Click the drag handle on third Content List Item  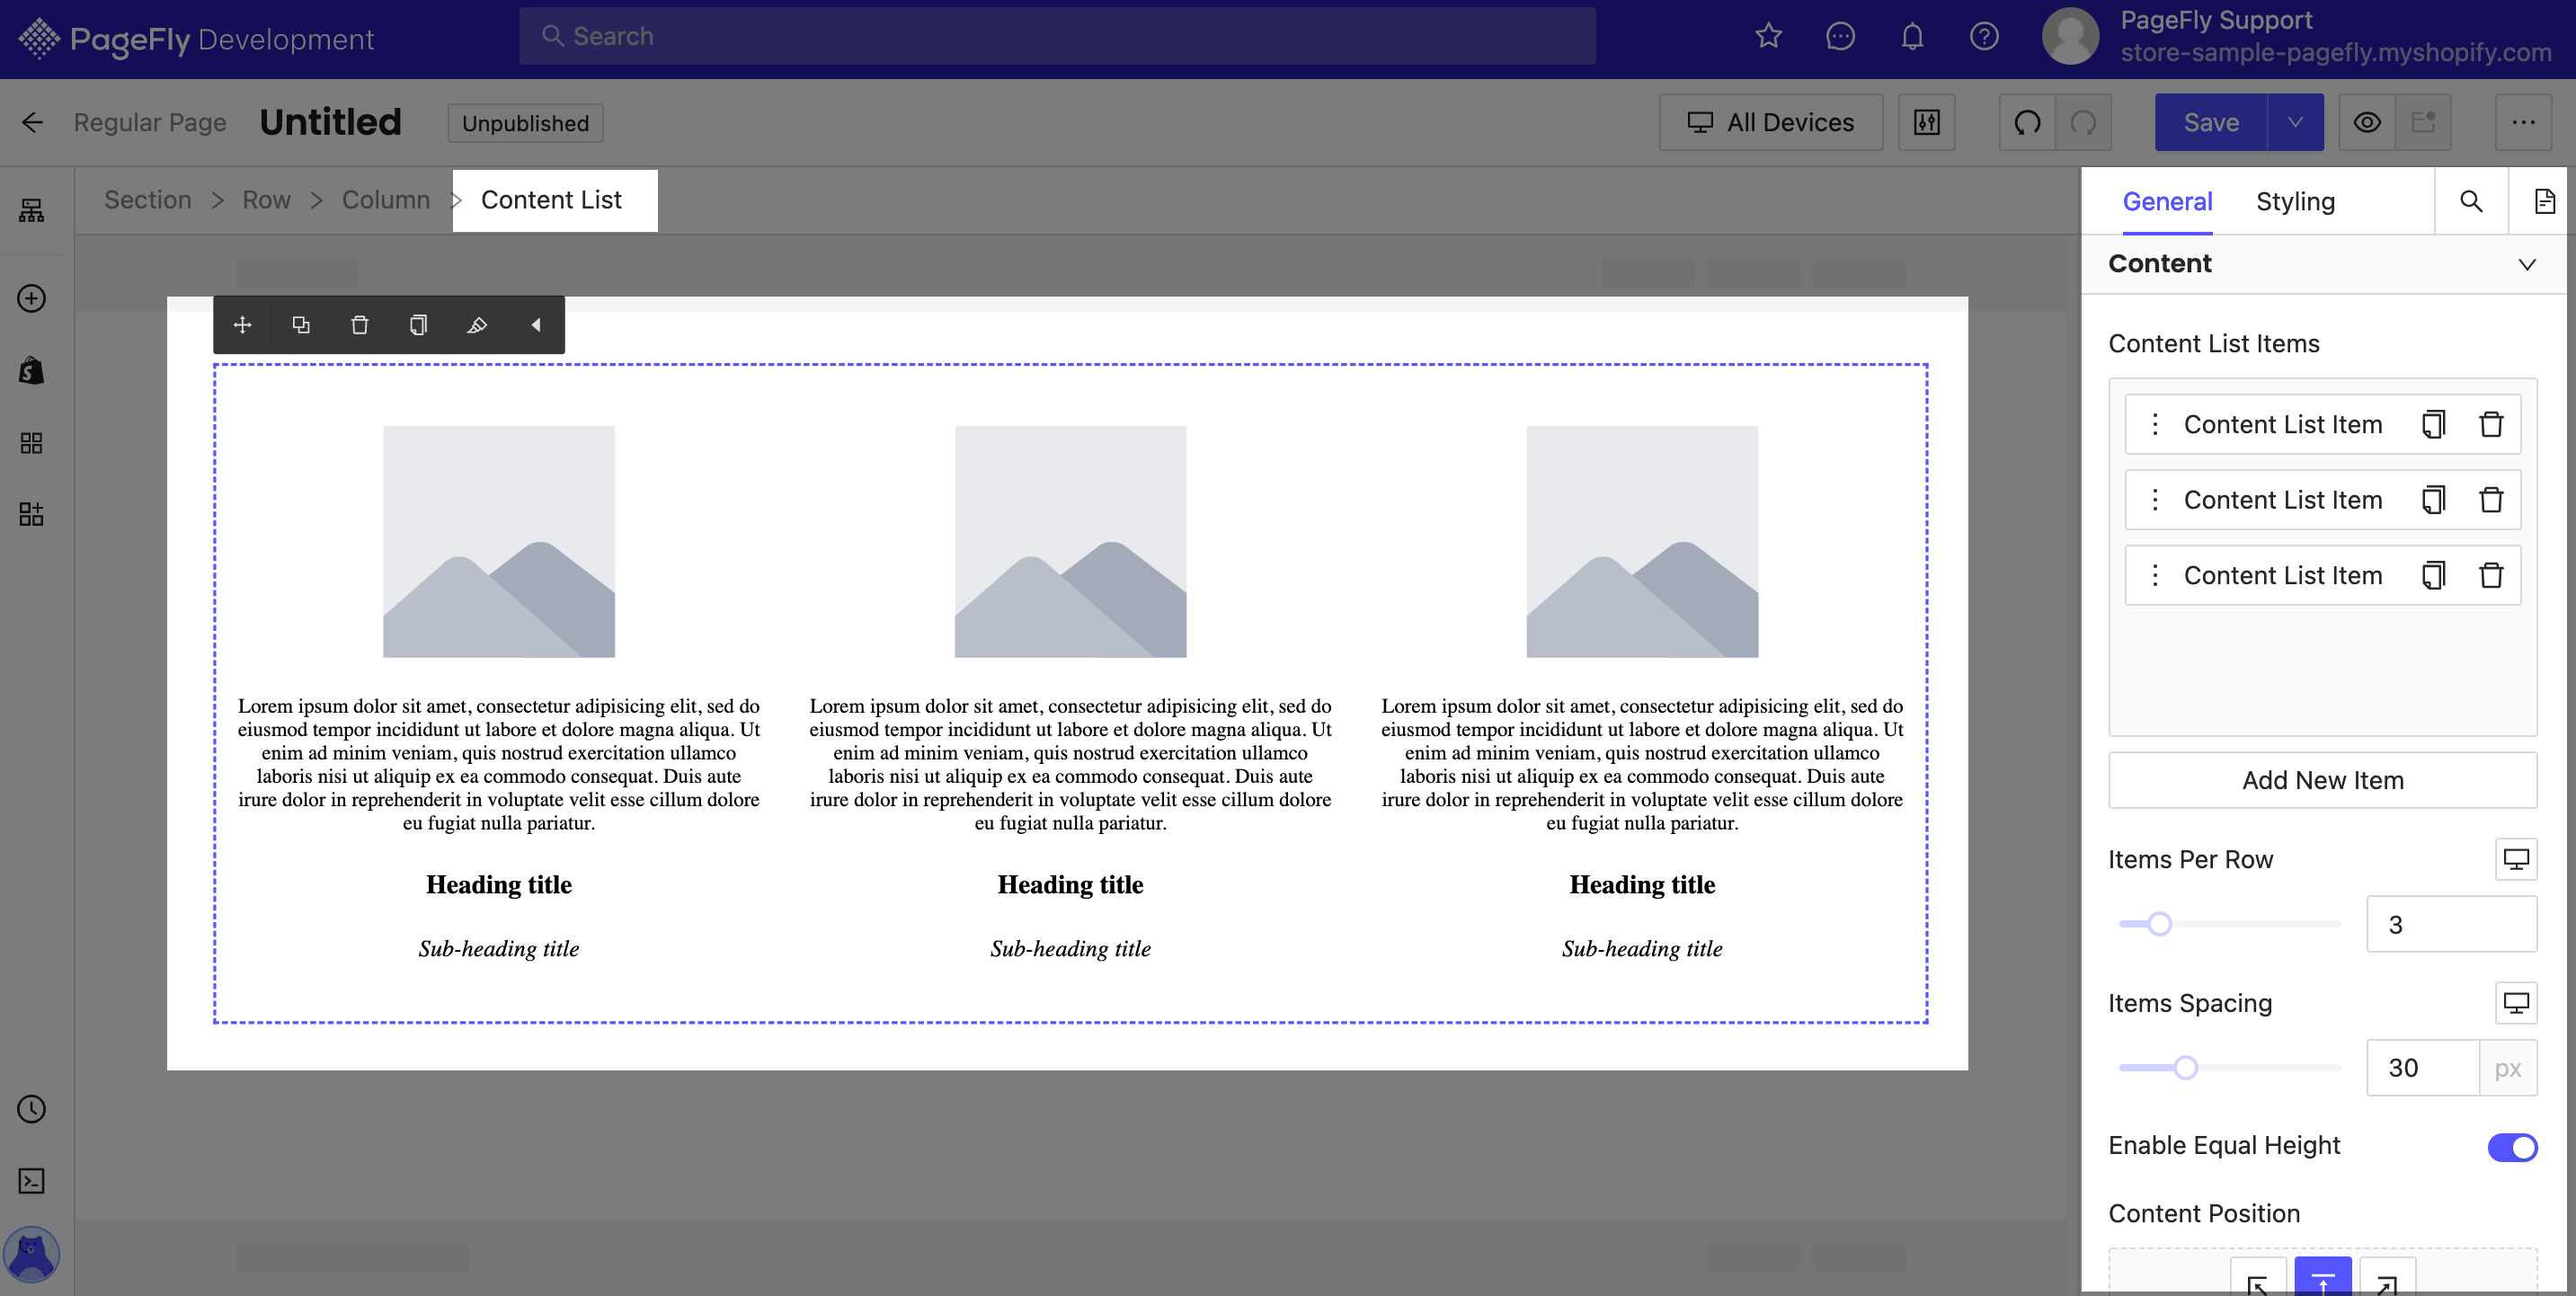(x=2154, y=573)
